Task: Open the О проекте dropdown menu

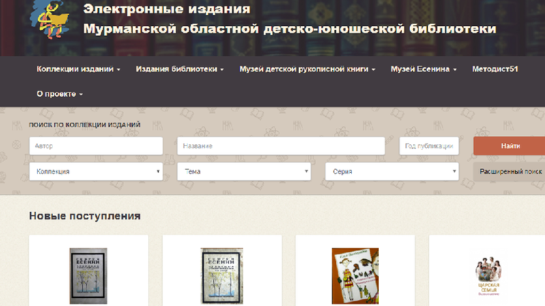Action: click(59, 94)
